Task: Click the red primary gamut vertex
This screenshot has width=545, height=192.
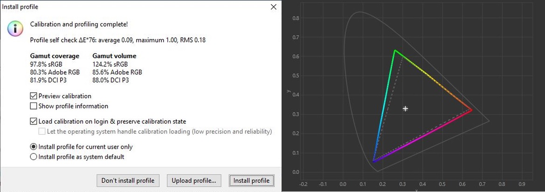Action: (x=471, y=110)
